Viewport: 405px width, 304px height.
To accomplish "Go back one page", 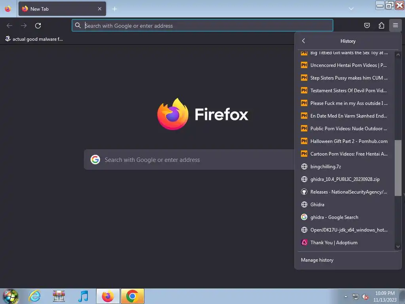I will tap(9, 26).
